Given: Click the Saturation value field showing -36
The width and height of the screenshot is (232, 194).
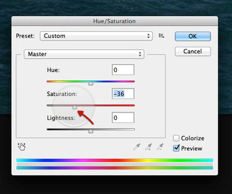Looking at the screenshot, I should (123, 94).
